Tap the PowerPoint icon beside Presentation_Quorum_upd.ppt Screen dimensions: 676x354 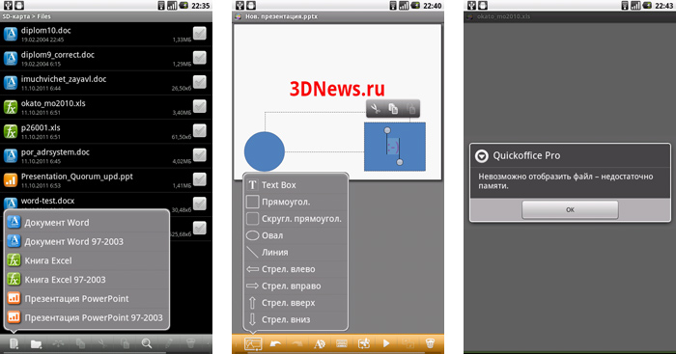tap(11, 179)
